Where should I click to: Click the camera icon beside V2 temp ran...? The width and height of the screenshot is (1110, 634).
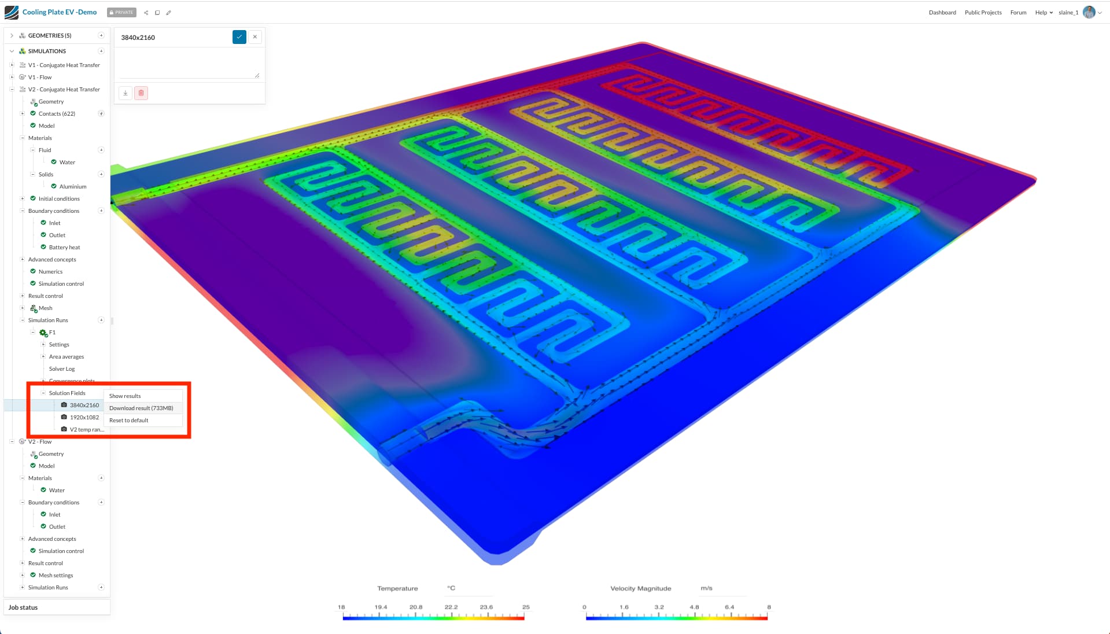click(x=64, y=429)
